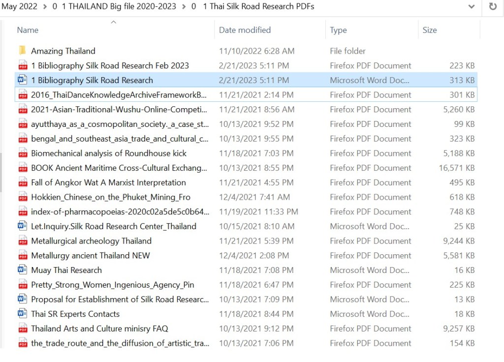Select Hokkien_Chinese_on_the_Phuket_Mining file
504x362 pixels.
pyautogui.click(x=110, y=197)
